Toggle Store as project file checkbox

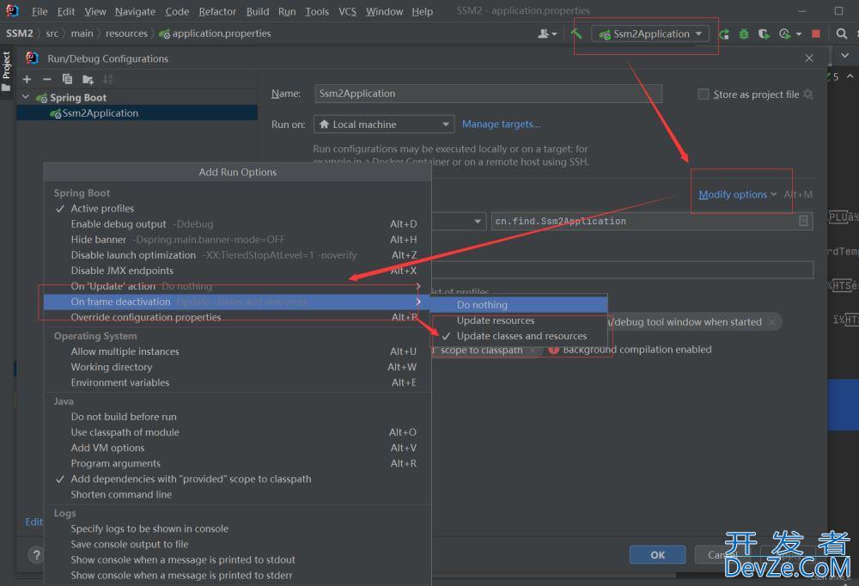(704, 95)
